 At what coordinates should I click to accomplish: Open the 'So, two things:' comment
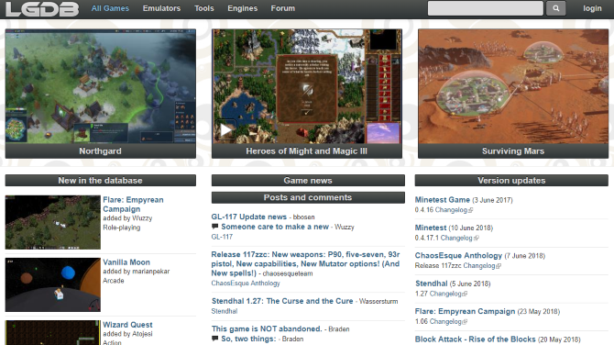coord(248,339)
